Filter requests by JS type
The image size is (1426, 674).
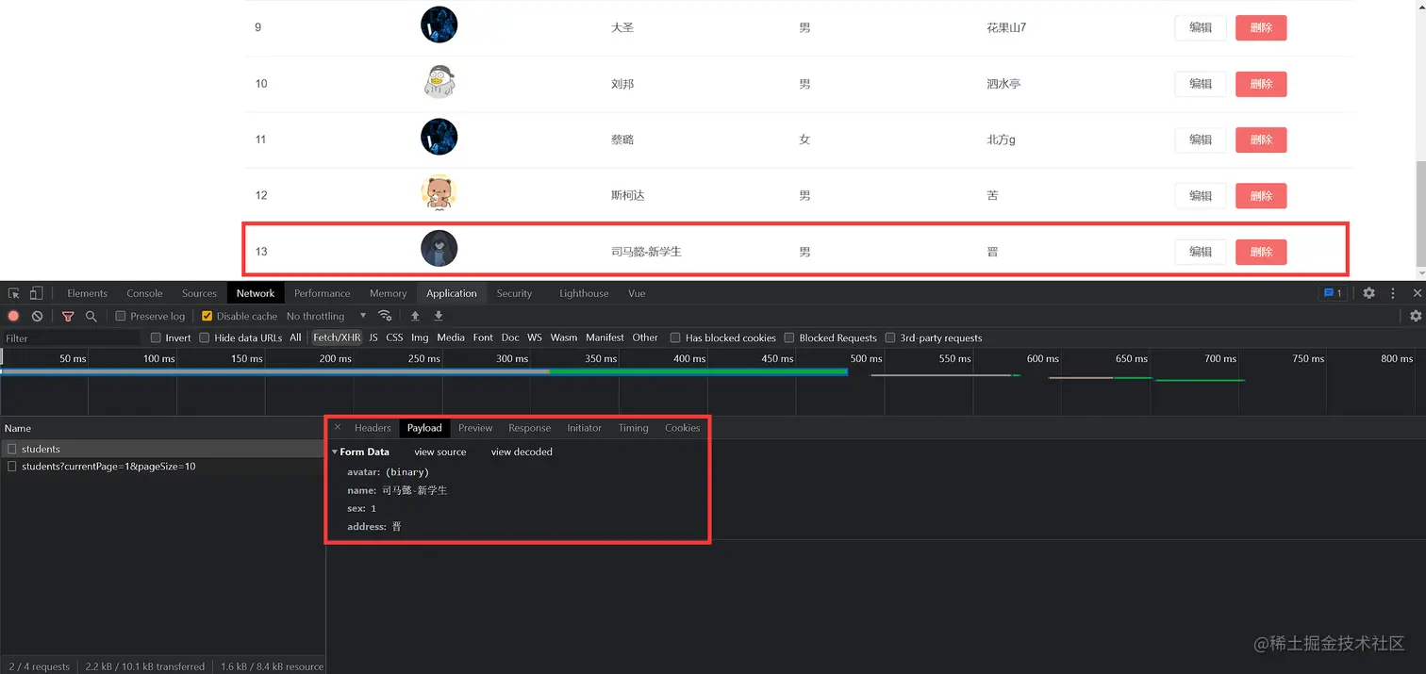tap(373, 337)
